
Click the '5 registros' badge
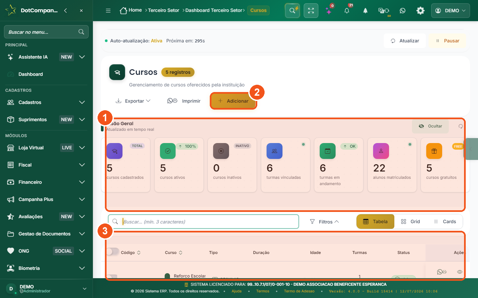point(178,72)
